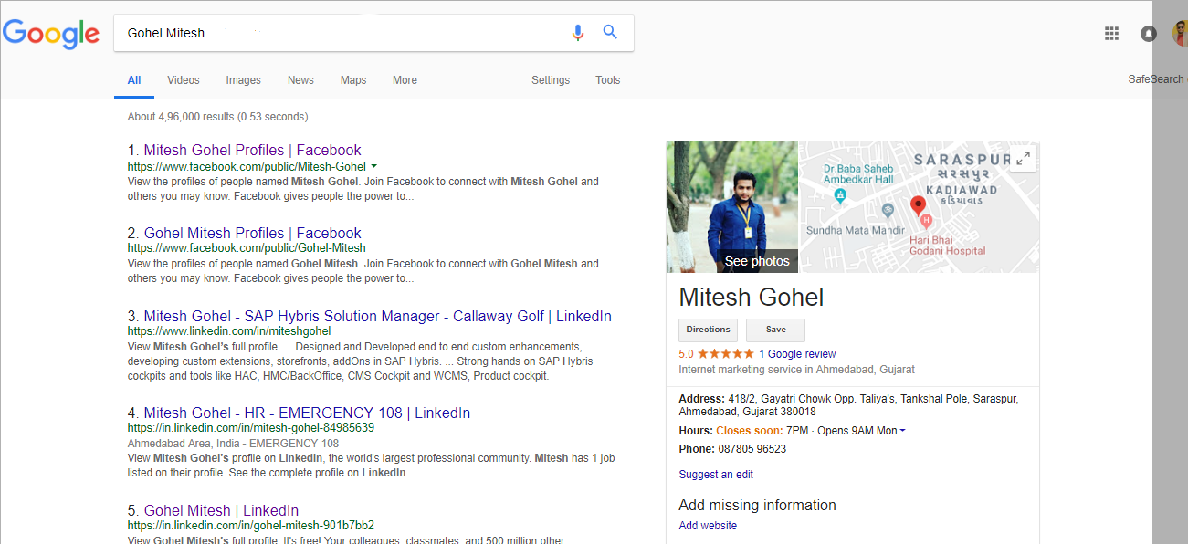Click the 418/2, Gayatri Chowk address text

pyautogui.click(x=848, y=405)
